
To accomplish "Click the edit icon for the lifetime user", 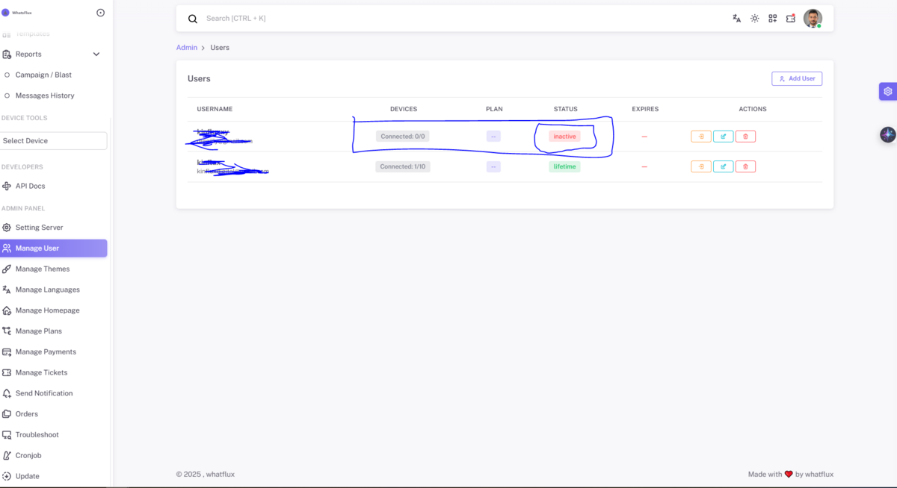I will tap(723, 166).
